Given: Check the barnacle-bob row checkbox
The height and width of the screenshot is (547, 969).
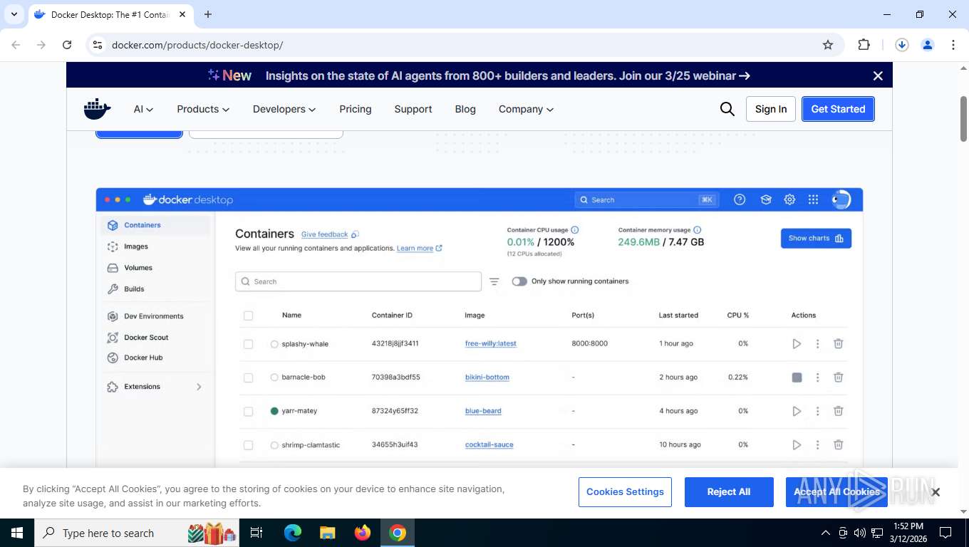Looking at the screenshot, I should coord(248,377).
